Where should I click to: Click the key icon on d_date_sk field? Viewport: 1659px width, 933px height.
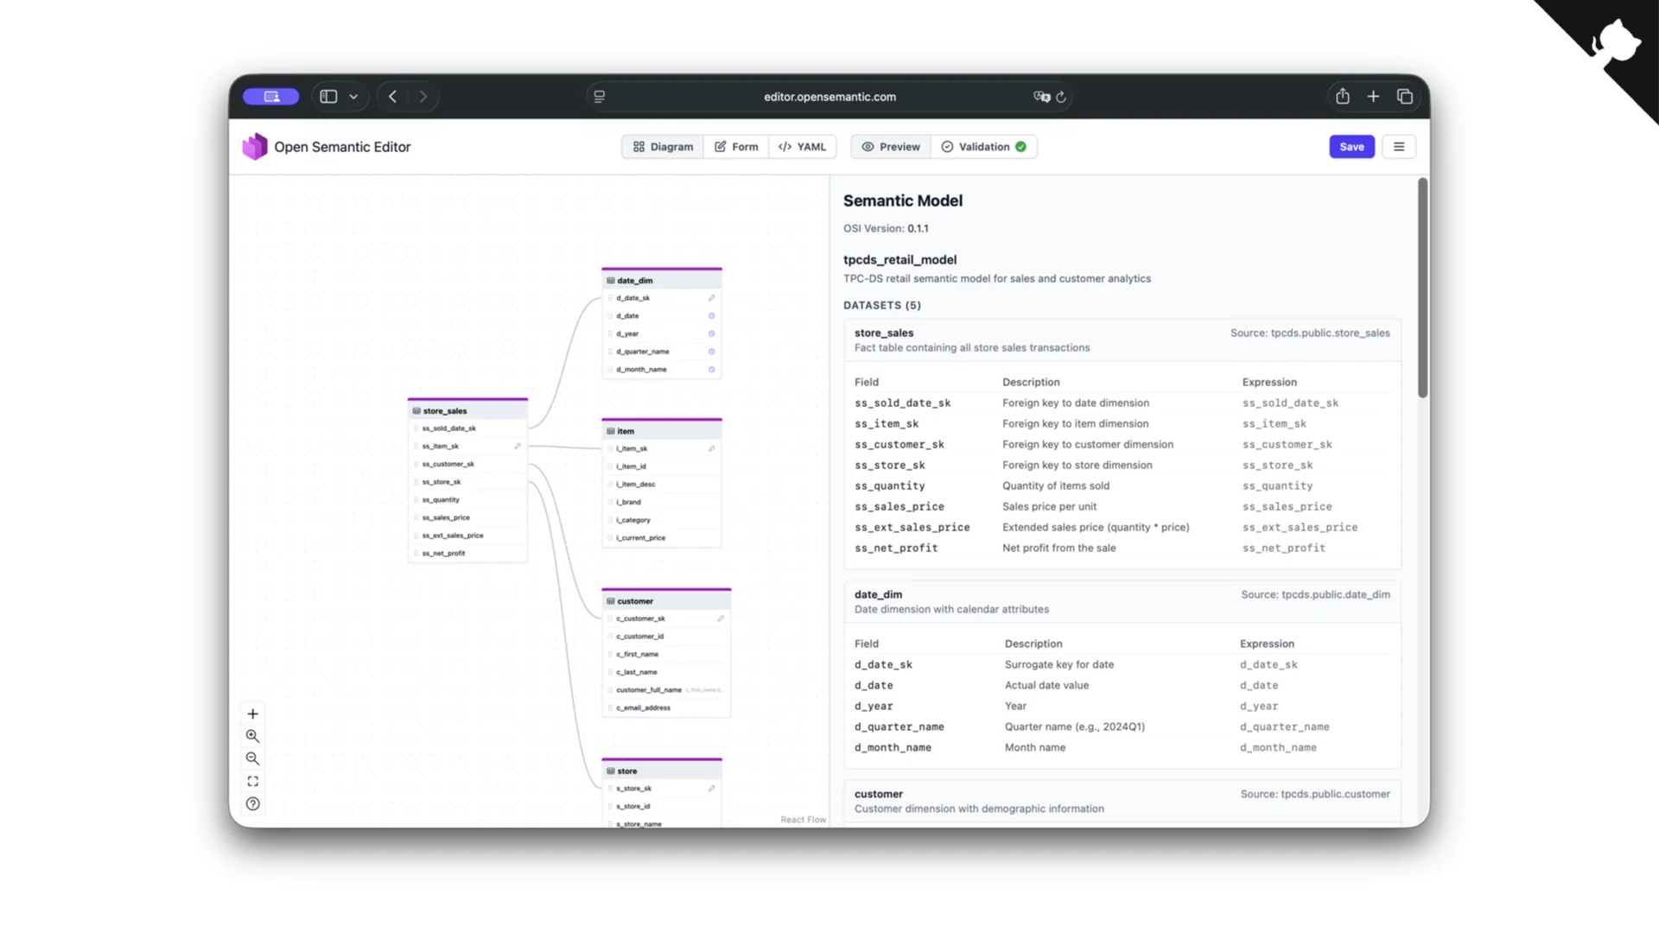pos(712,298)
